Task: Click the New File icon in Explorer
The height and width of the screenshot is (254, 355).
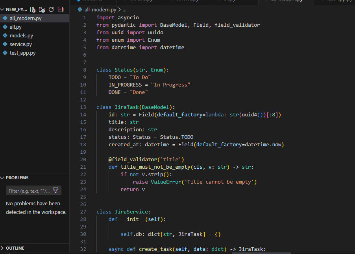Action: [x=33, y=9]
